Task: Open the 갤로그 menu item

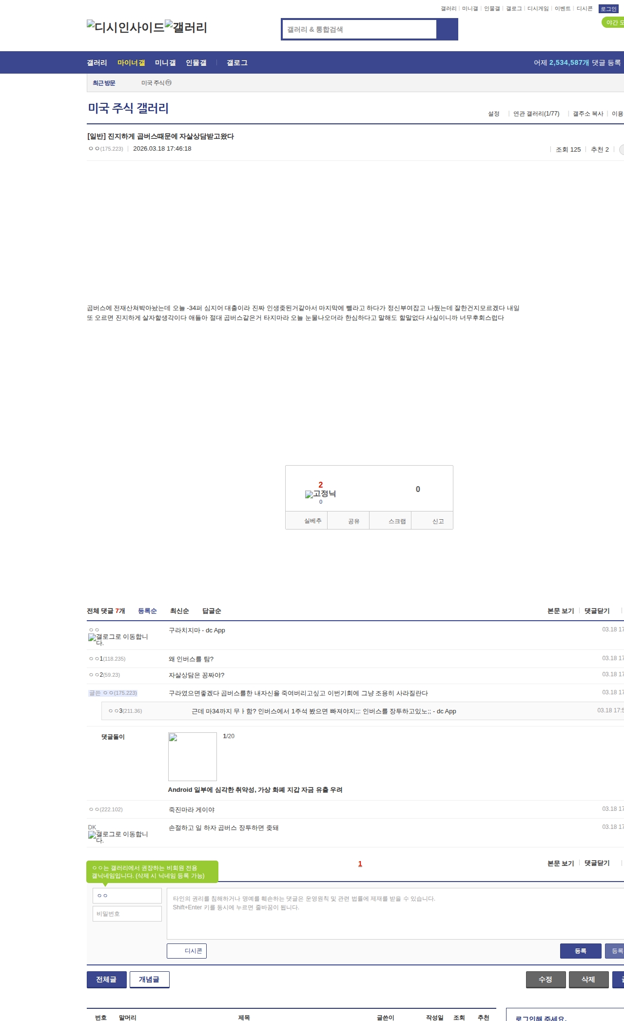Action: click(x=237, y=62)
